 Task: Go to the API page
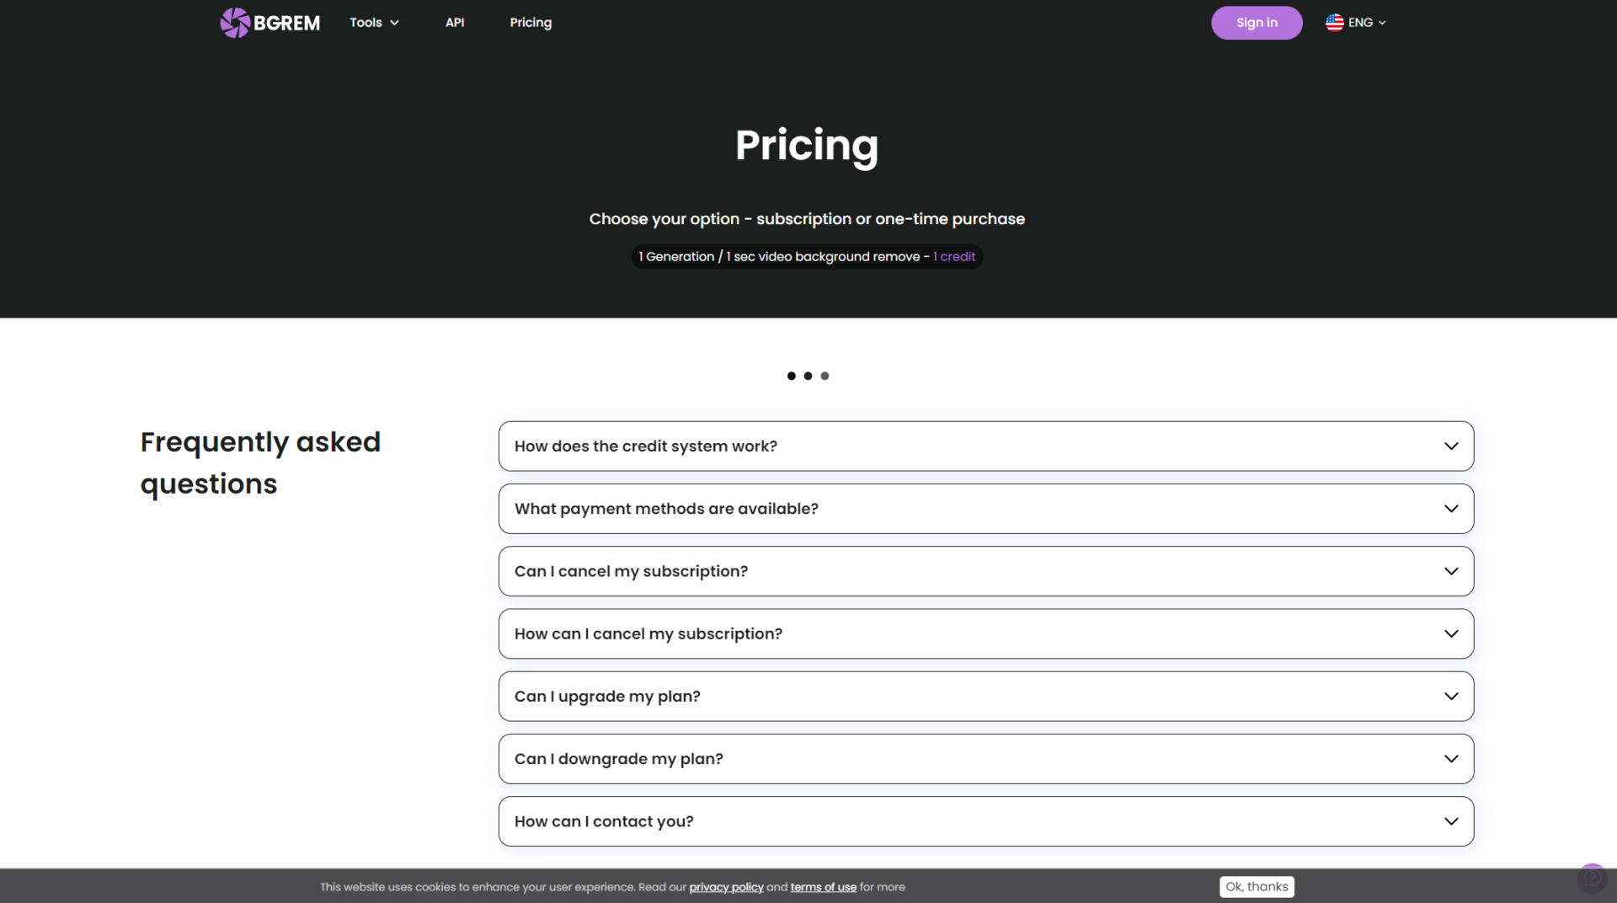(455, 23)
